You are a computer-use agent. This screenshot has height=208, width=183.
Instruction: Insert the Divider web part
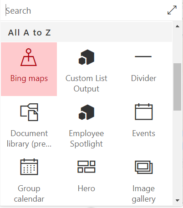(143, 69)
